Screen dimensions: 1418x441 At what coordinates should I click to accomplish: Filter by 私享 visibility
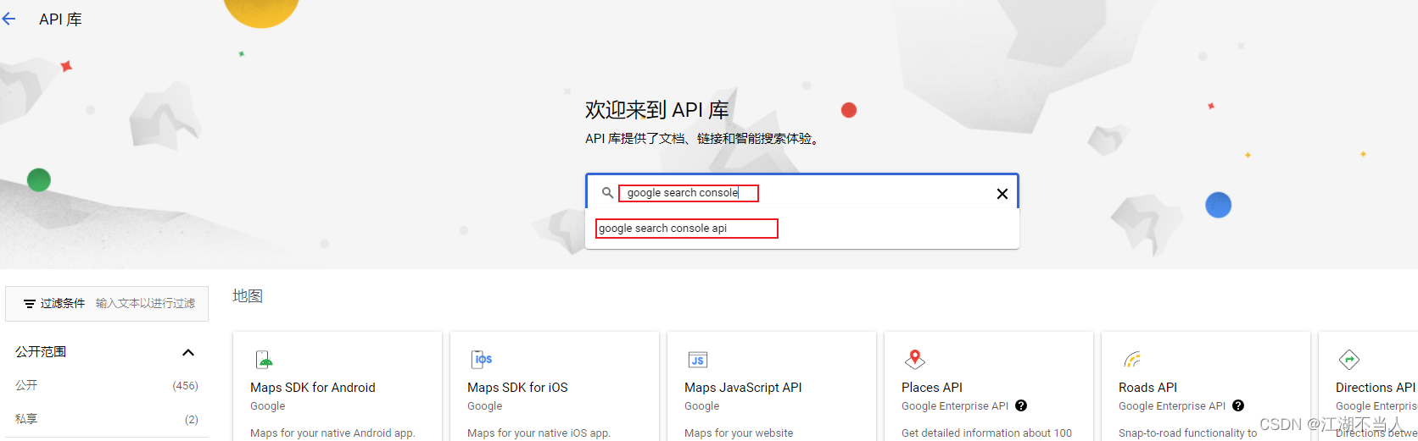[x=26, y=419]
